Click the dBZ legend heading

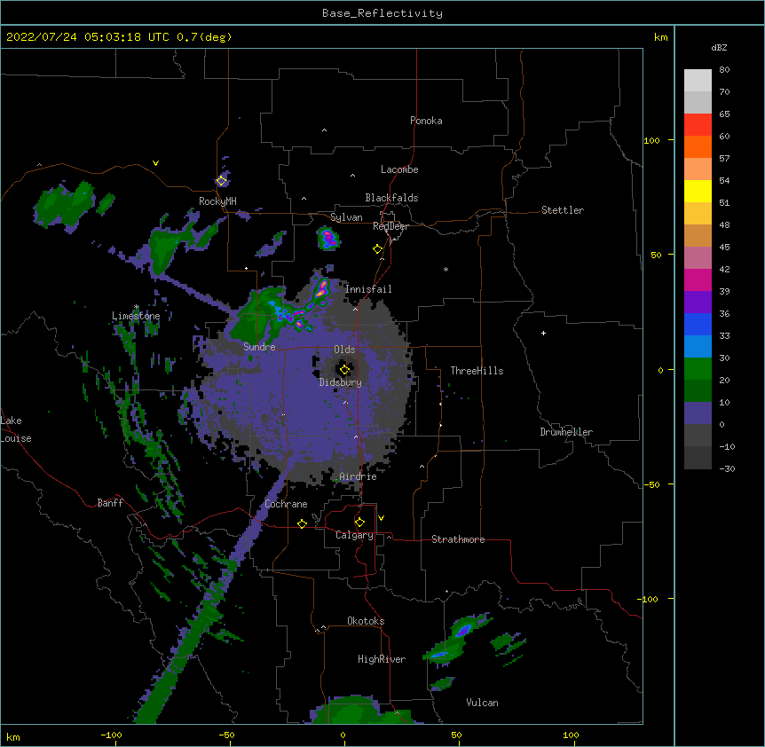pyautogui.click(x=719, y=48)
